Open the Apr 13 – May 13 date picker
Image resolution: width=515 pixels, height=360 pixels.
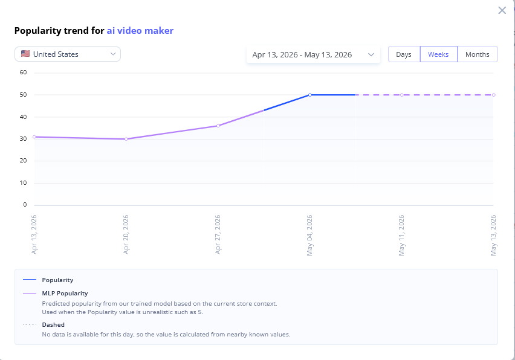(313, 54)
